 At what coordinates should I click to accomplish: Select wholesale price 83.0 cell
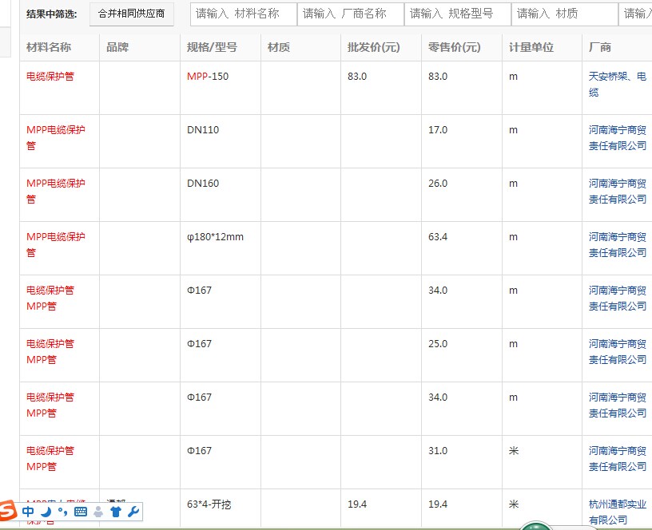pyautogui.click(x=357, y=77)
